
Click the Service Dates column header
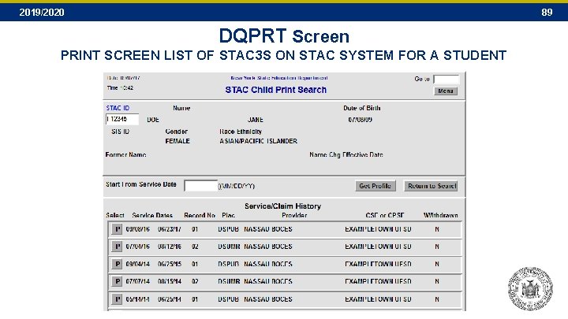152,215
